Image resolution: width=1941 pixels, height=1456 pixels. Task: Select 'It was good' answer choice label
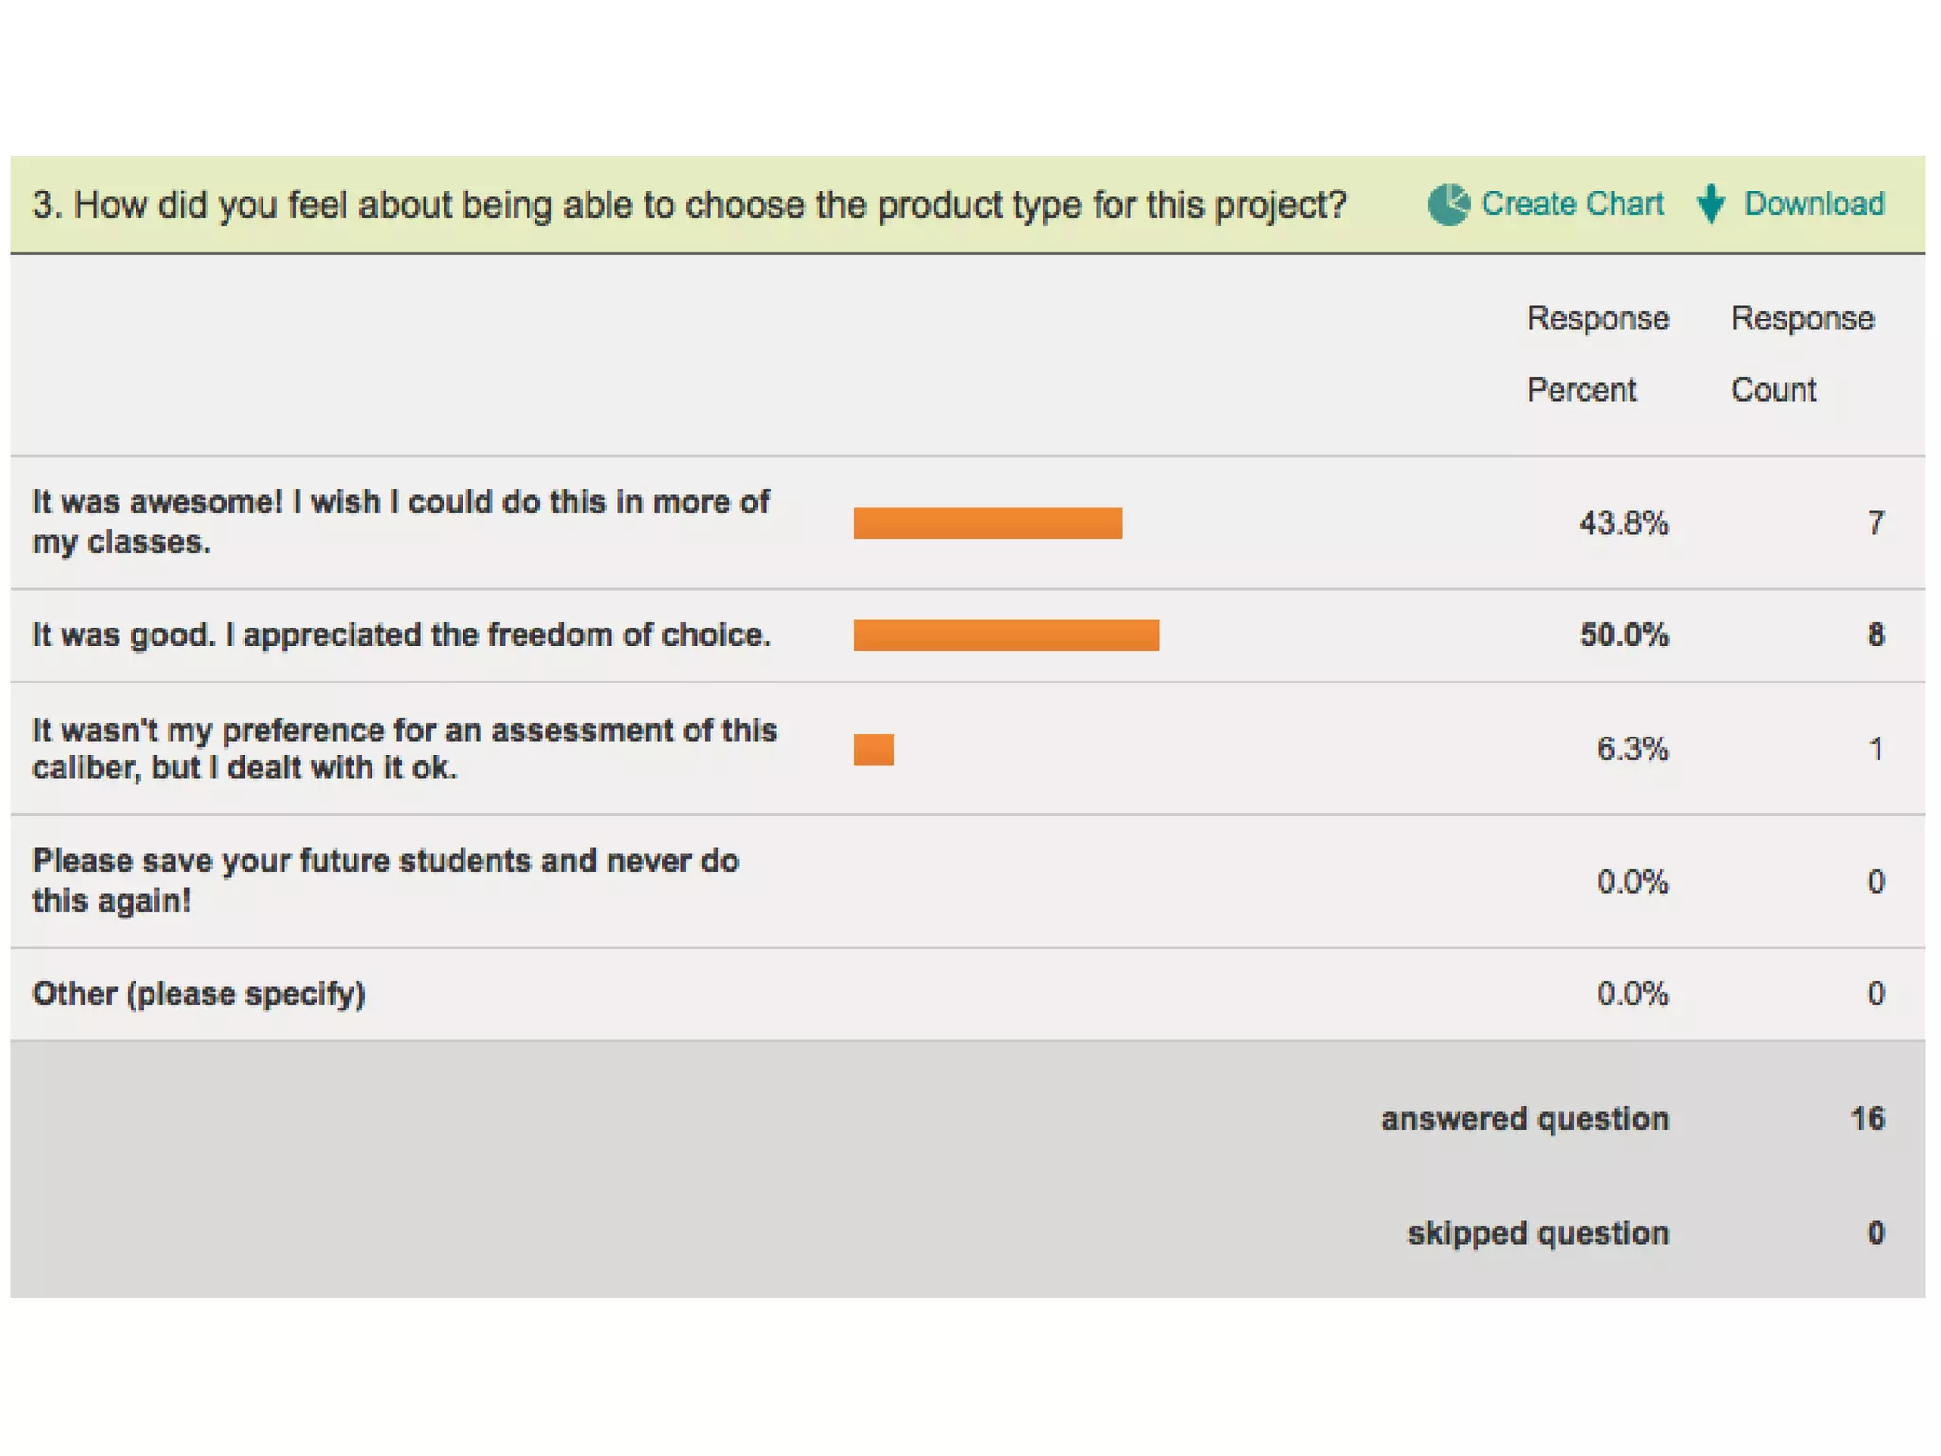402,634
